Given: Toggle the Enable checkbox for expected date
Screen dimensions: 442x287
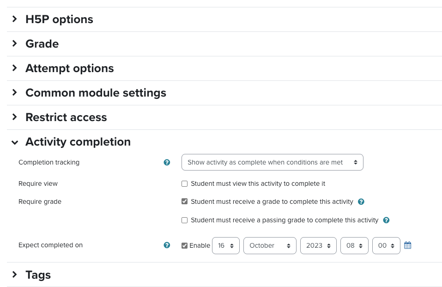Looking at the screenshot, I should [x=184, y=245].
